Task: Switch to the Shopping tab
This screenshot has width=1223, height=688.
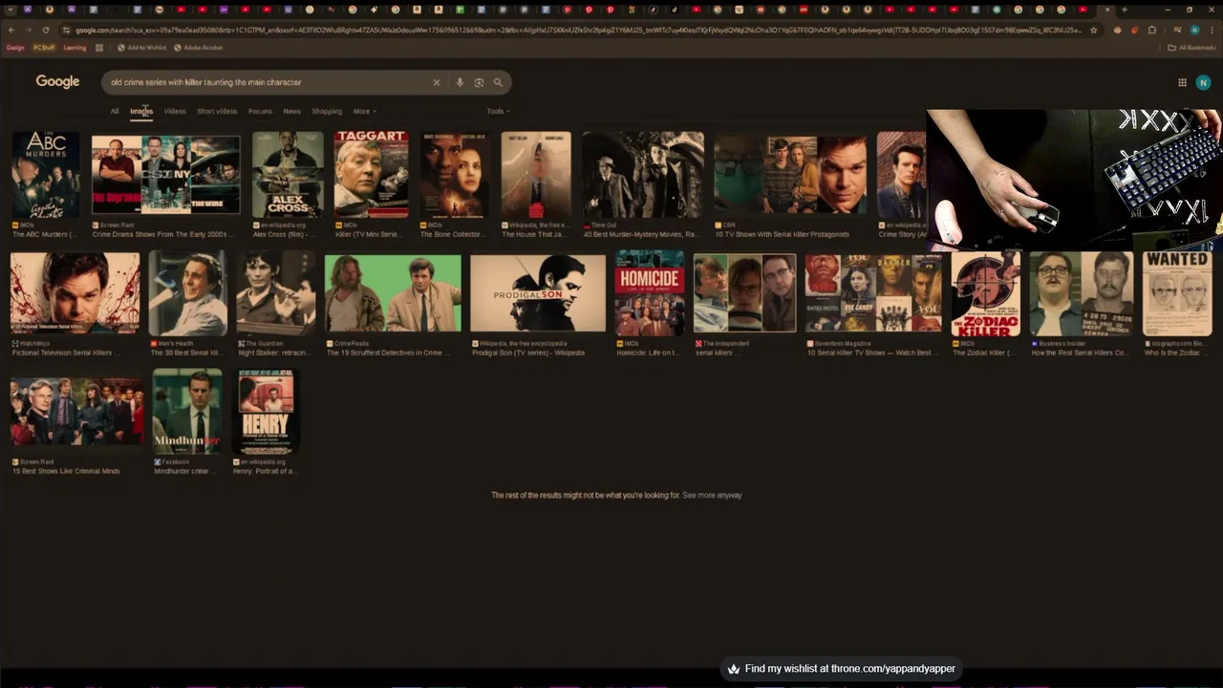Action: click(x=327, y=111)
